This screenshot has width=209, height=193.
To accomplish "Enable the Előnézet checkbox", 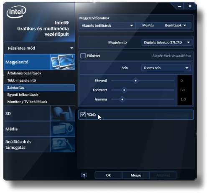I will [x=83, y=56].
